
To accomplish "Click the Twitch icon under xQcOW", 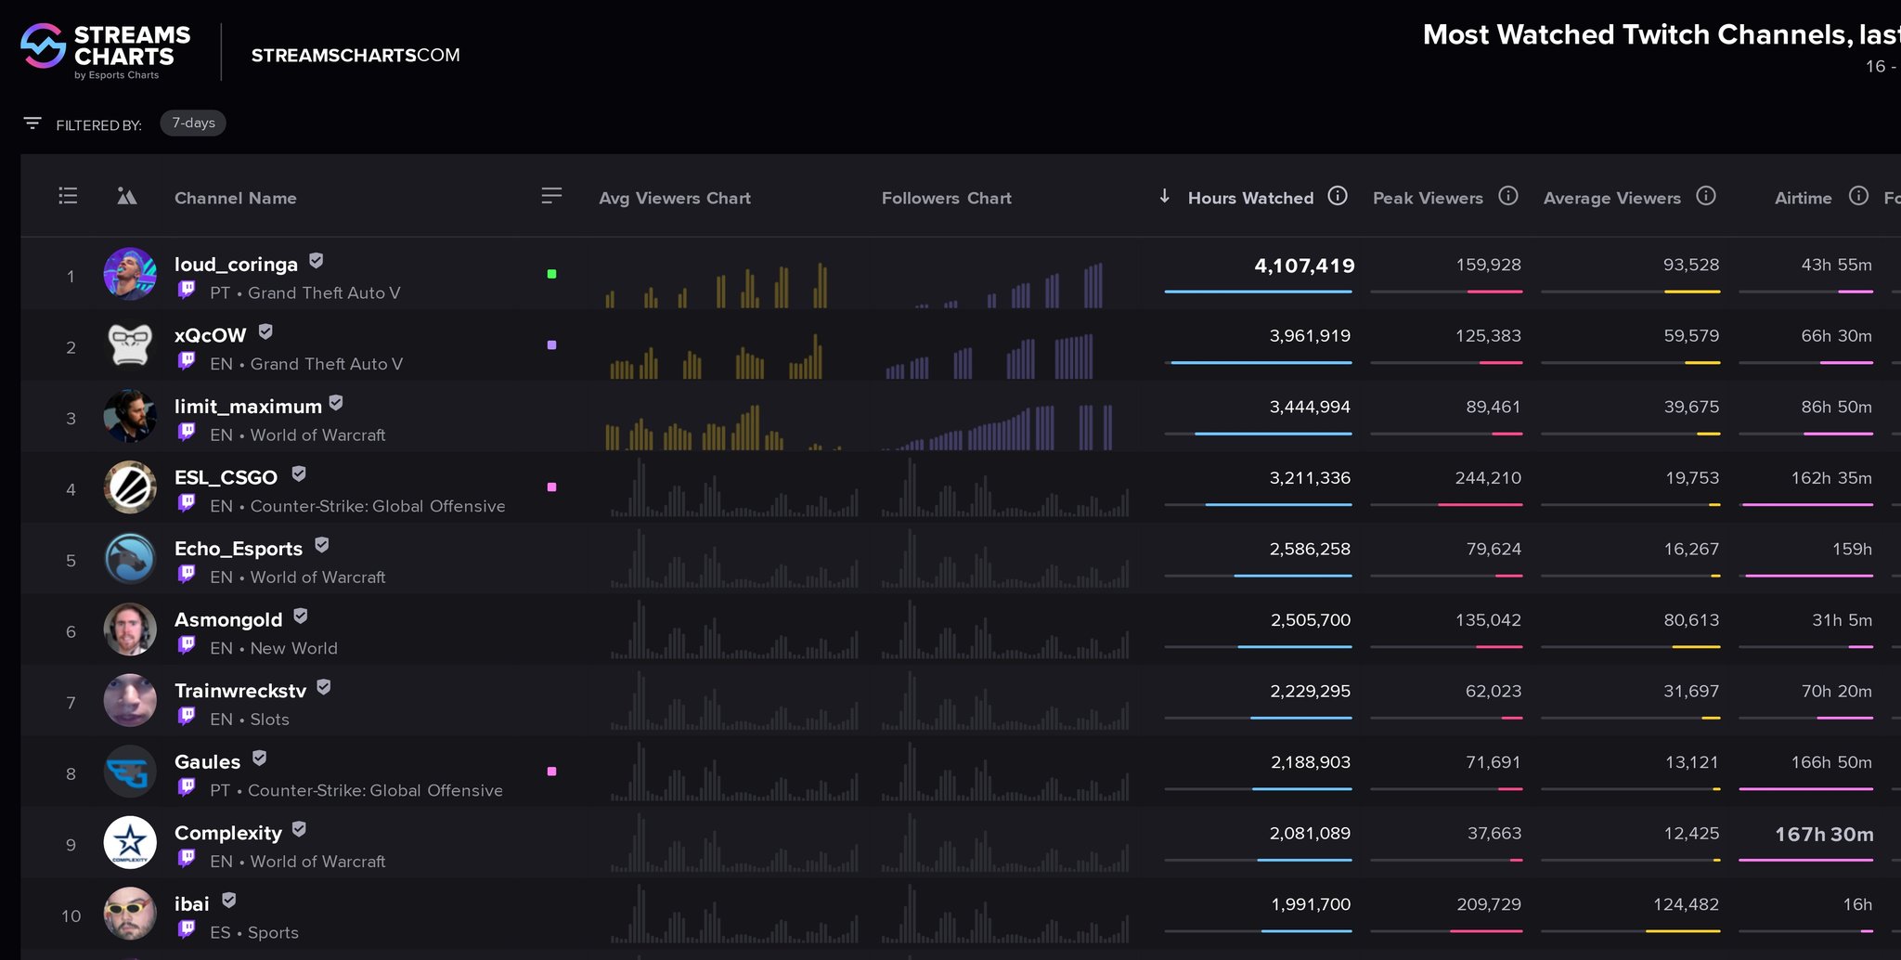I will (x=187, y=360).
